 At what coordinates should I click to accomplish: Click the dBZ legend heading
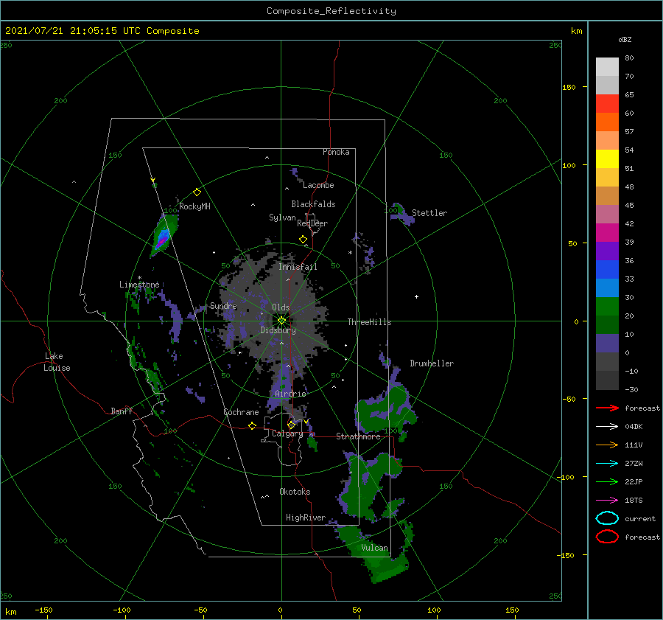click(625, 40)
